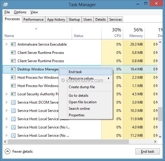Open the File menu
The width and height of the screenshot is (165, 161).
[x=7, y=12]
